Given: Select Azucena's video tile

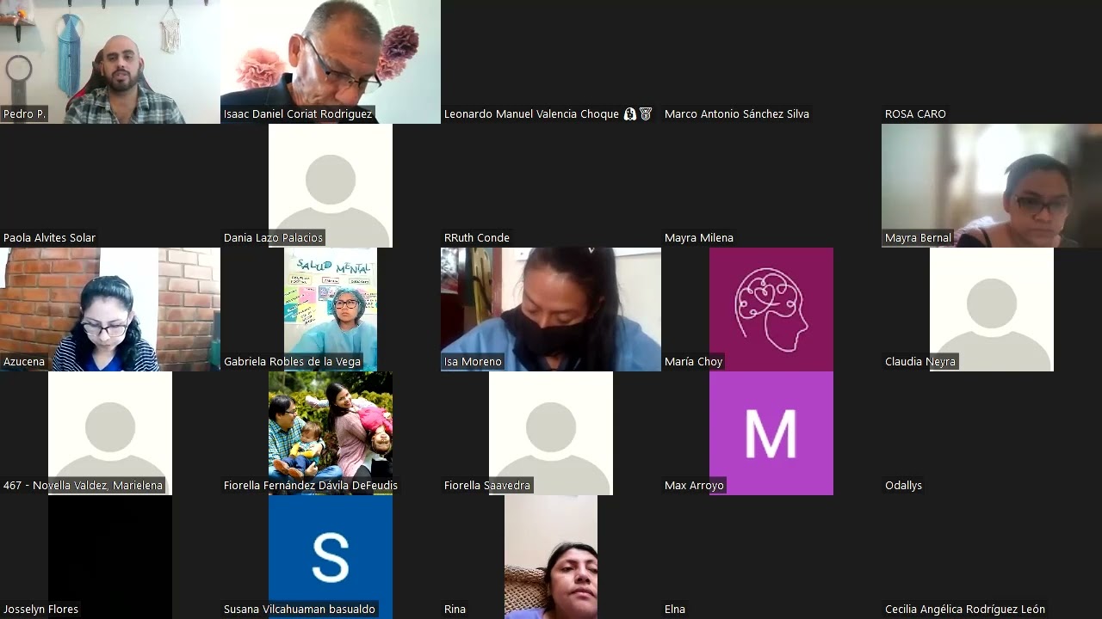Looking at the screenshot, I should coord(110,309).
